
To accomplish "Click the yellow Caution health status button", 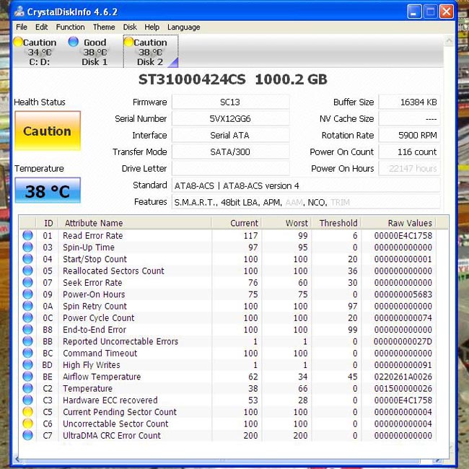I will pos(48,131).
